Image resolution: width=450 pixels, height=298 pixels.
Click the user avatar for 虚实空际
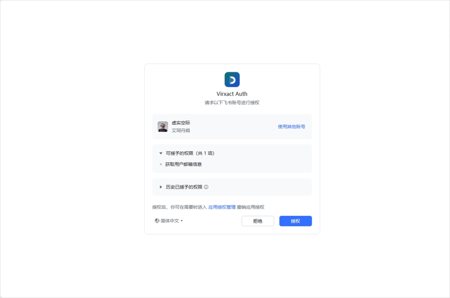click(162, 127)
